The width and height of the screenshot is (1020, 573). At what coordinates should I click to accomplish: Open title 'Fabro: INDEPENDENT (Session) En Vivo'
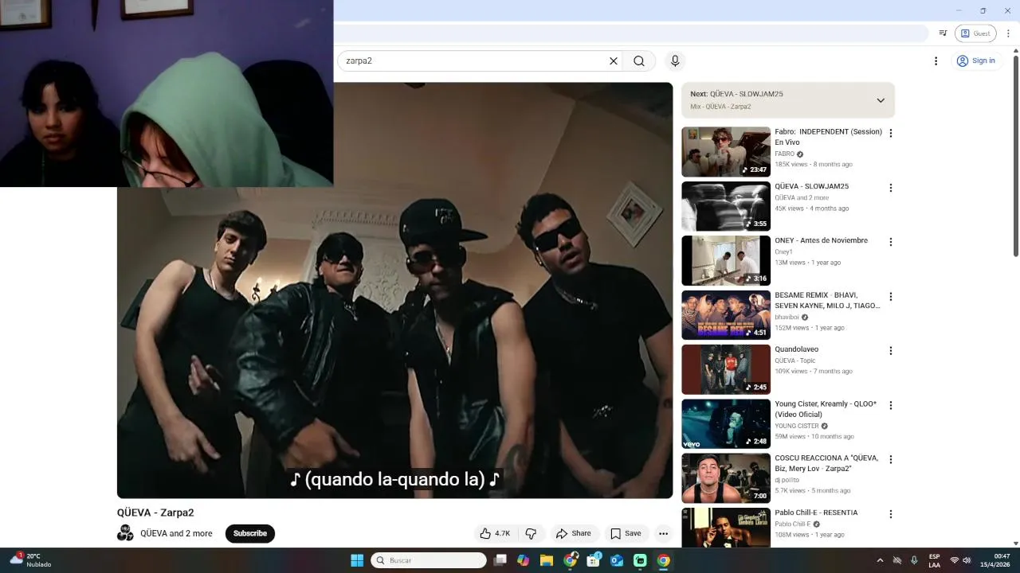pyautogui.click(x=828, y=137)
